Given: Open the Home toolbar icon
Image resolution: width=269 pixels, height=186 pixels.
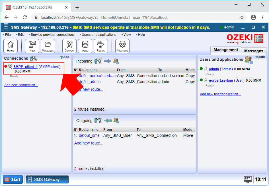Looking at the screenshot, I should click(11, 46).
